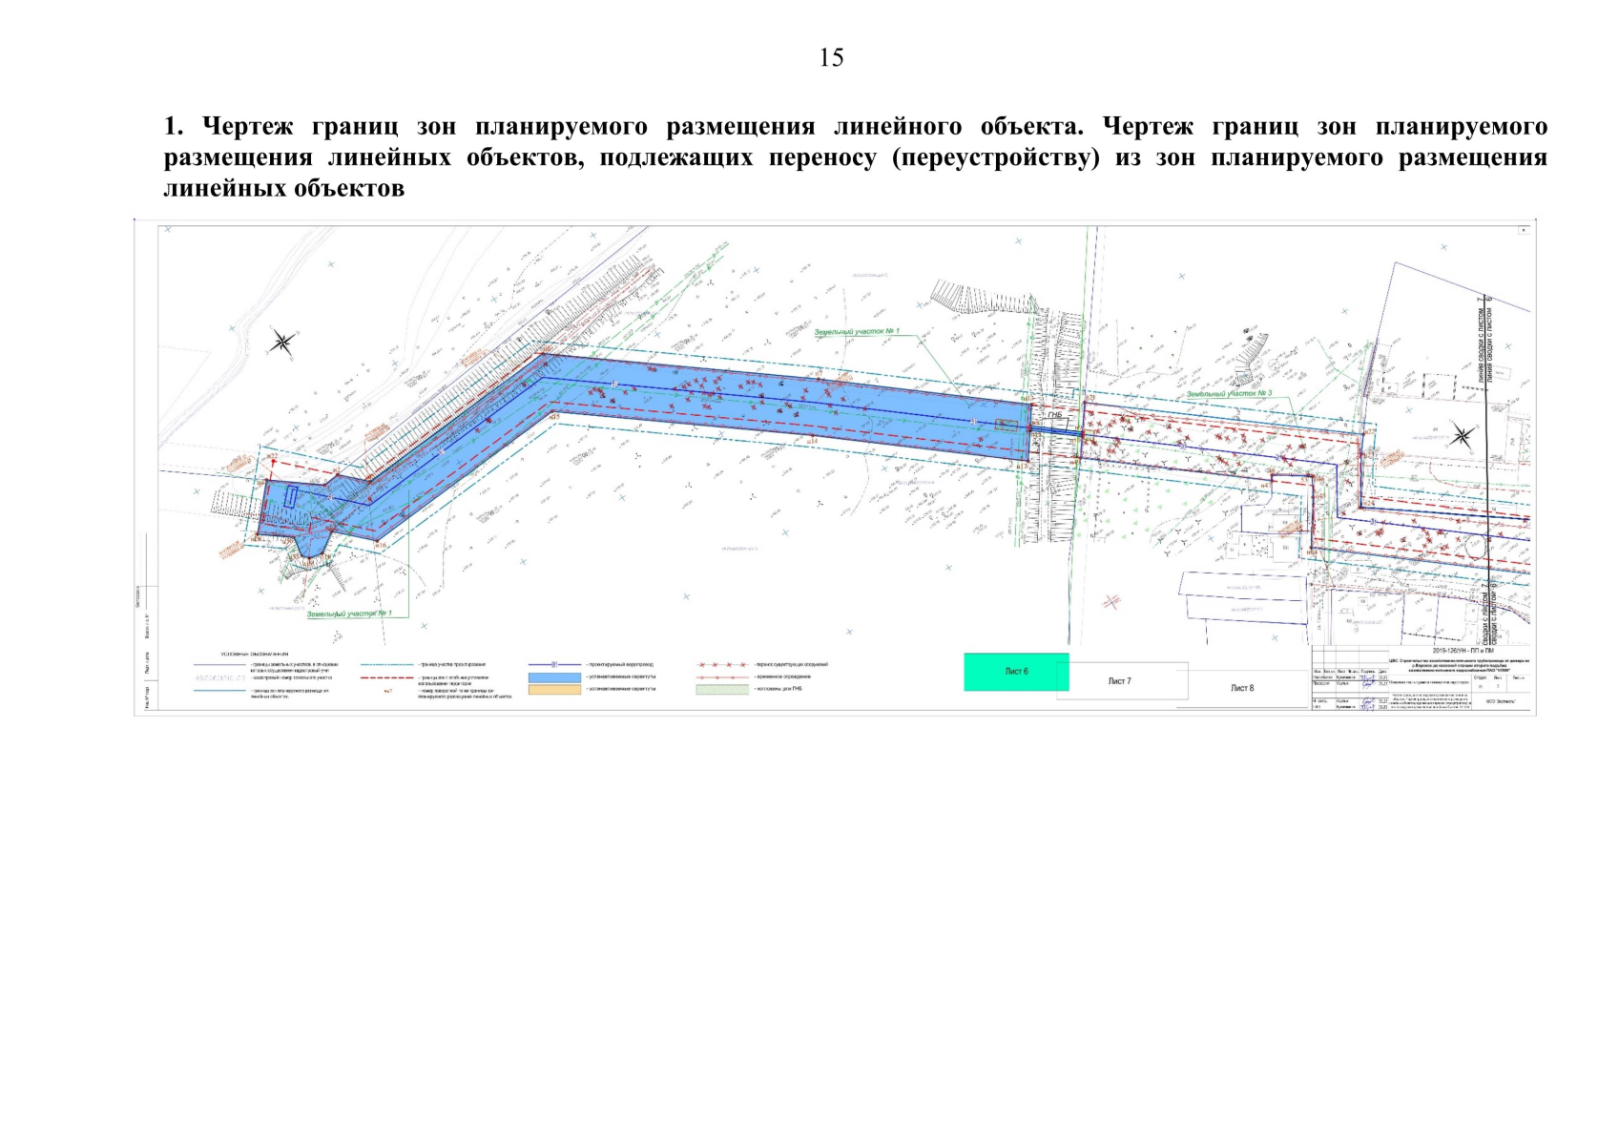This screenshot has width=1619, height=1145.
Task: Select the Лист 7 sheet box
Action: [1121, 681]
